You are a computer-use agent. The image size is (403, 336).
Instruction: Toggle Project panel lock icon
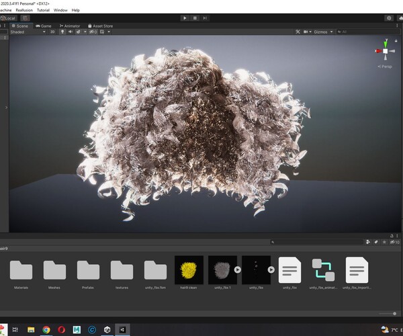392,236
